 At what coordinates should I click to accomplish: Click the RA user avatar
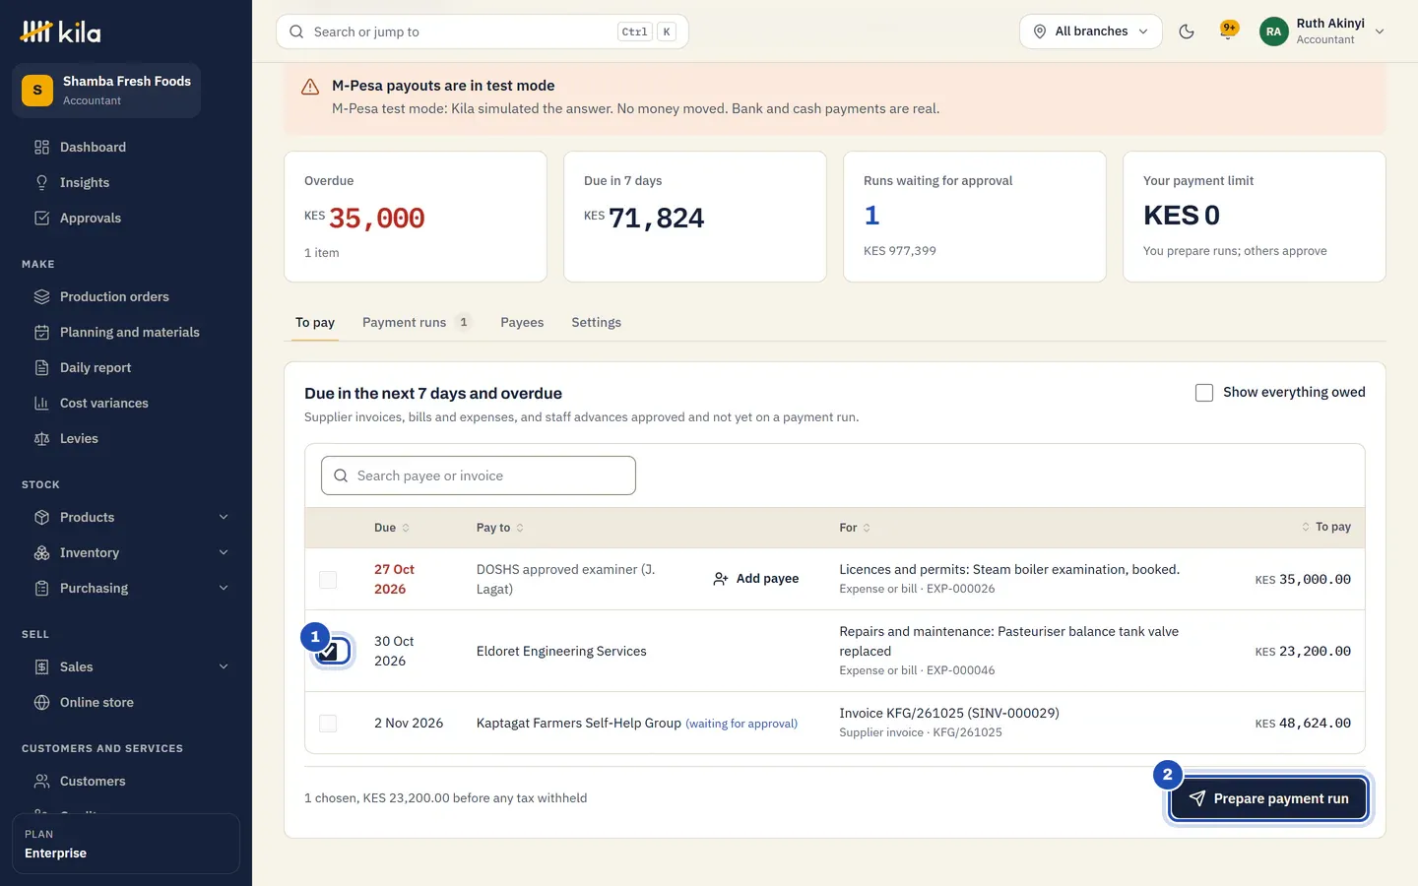pos(1273,32)
